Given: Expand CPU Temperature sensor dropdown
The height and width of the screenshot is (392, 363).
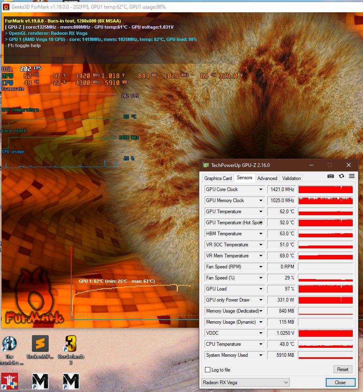Looking at the screenshot, I should (261, 344).
